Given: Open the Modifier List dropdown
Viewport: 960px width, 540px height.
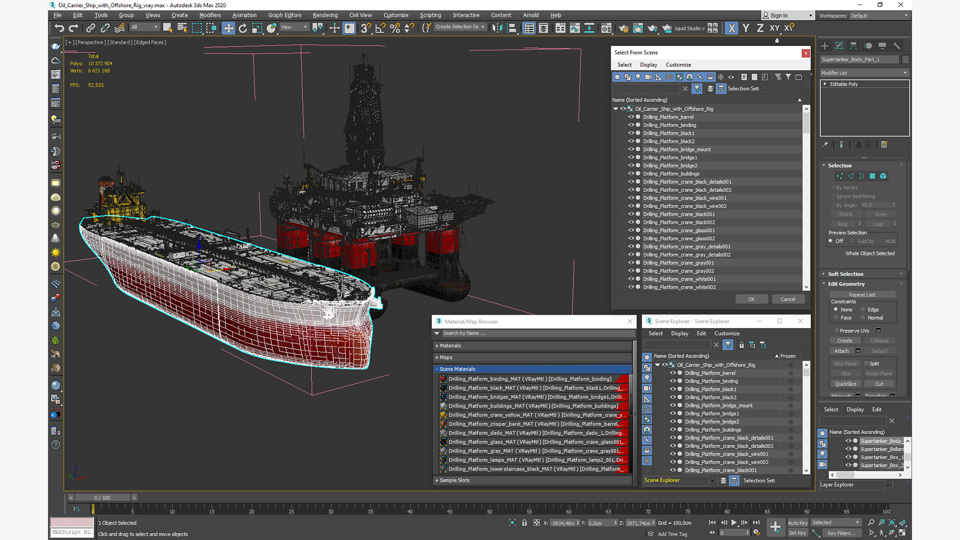Looking at the screenshot, I should point(864,73).
